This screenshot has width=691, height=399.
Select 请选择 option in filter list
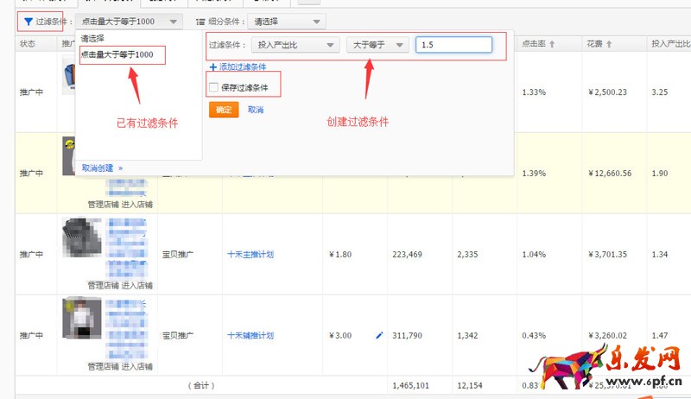point(92,39)
